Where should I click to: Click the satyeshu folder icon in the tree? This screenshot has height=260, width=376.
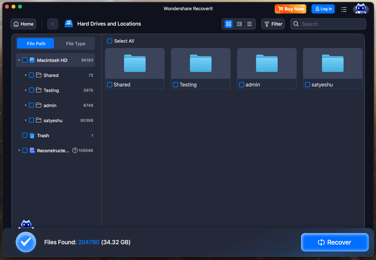tap(39, 120)
